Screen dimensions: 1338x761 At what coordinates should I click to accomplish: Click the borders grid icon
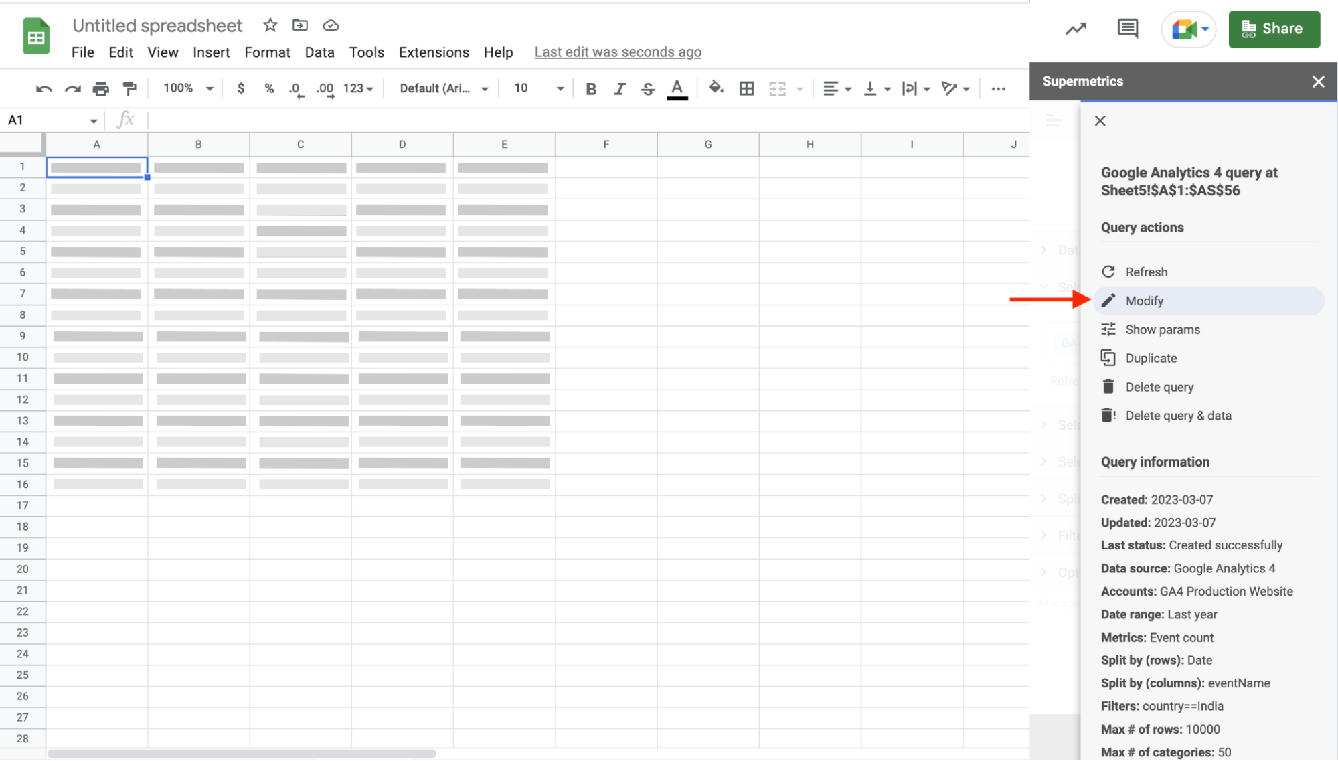pos(746,88)
